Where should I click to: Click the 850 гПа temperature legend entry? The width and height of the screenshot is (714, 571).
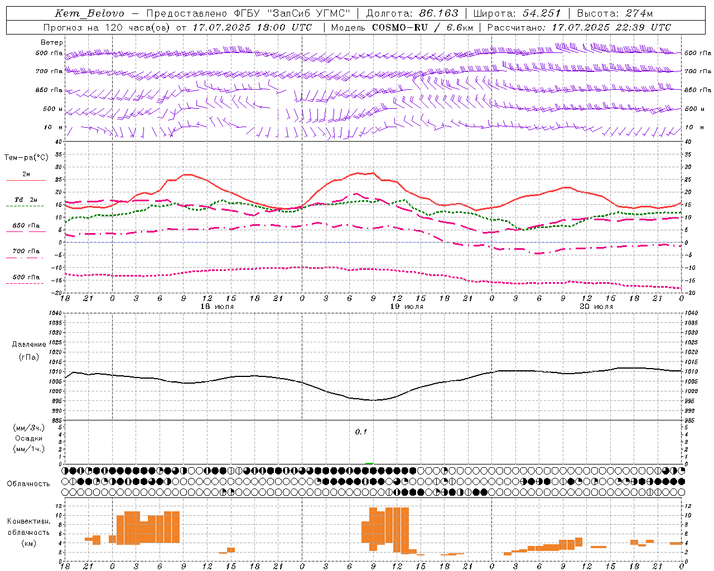pos(26,226)
